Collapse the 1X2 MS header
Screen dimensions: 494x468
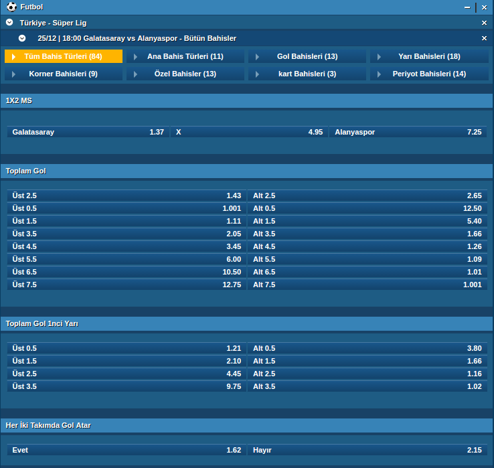pyautogui.click(x=247, y=101)
